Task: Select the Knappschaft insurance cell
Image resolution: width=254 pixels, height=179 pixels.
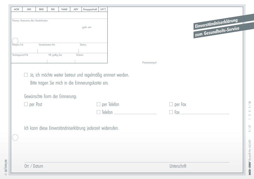Action: (x=90, y=9)
